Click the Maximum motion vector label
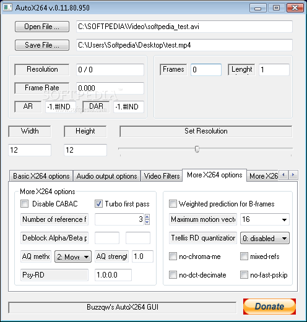307x322 pixels. click(203, 219)
